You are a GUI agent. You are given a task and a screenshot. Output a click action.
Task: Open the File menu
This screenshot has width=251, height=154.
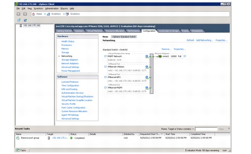[18, 9]
